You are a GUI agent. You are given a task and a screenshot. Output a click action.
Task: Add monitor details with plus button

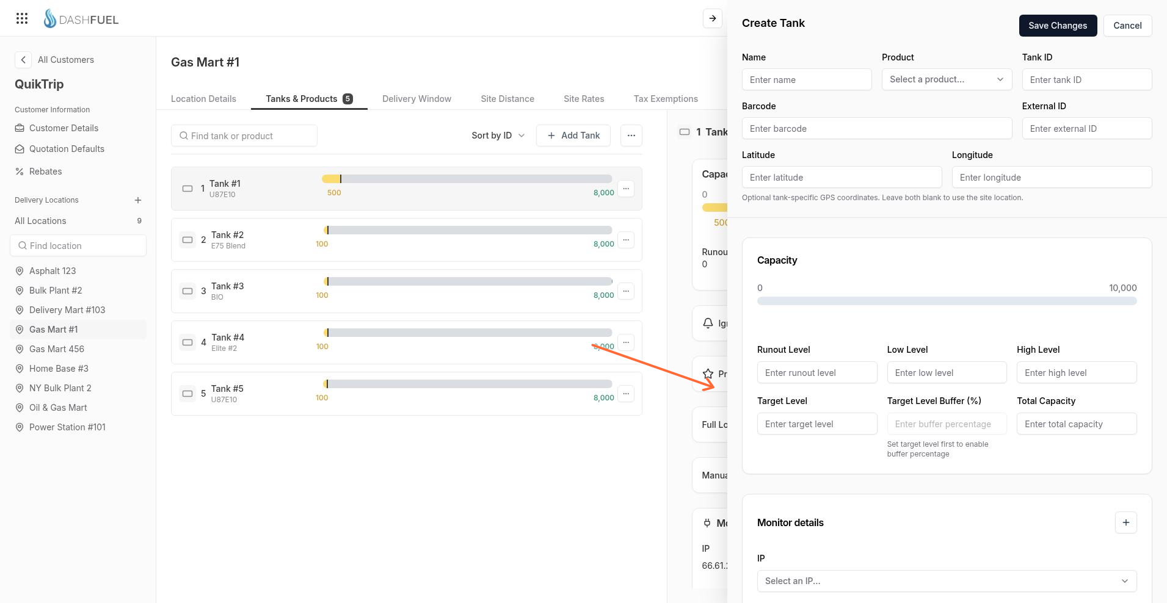(x=1125, y=522)
